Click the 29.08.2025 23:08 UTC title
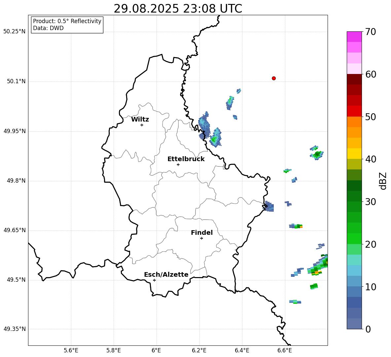391x357 pixels. point(178,9)
